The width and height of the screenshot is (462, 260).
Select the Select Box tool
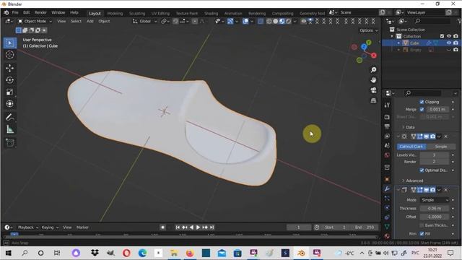pyautogui.click(x=9, y=43)
